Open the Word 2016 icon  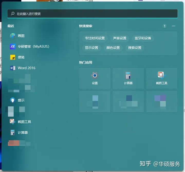click(13, 68)
